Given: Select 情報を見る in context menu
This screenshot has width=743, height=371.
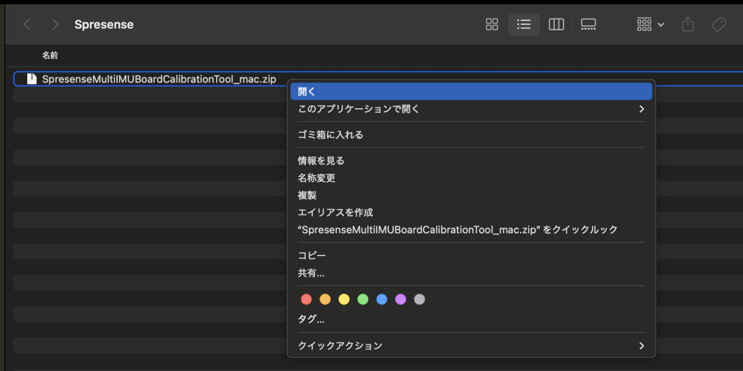Looking at the screenshot, I should pyautogui.click(x=321, y=161).
